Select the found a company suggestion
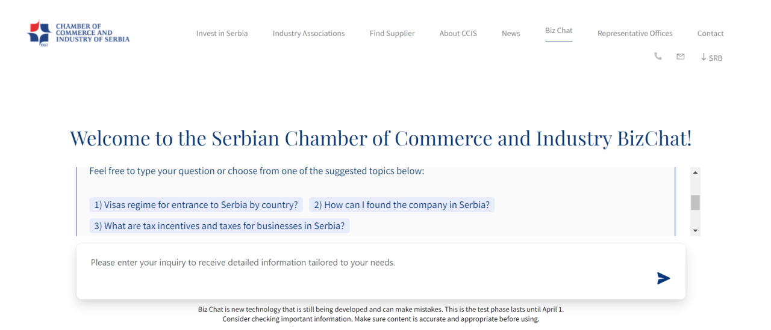The height and width of the screenshot is (330, 771). [x=402, y=205]
